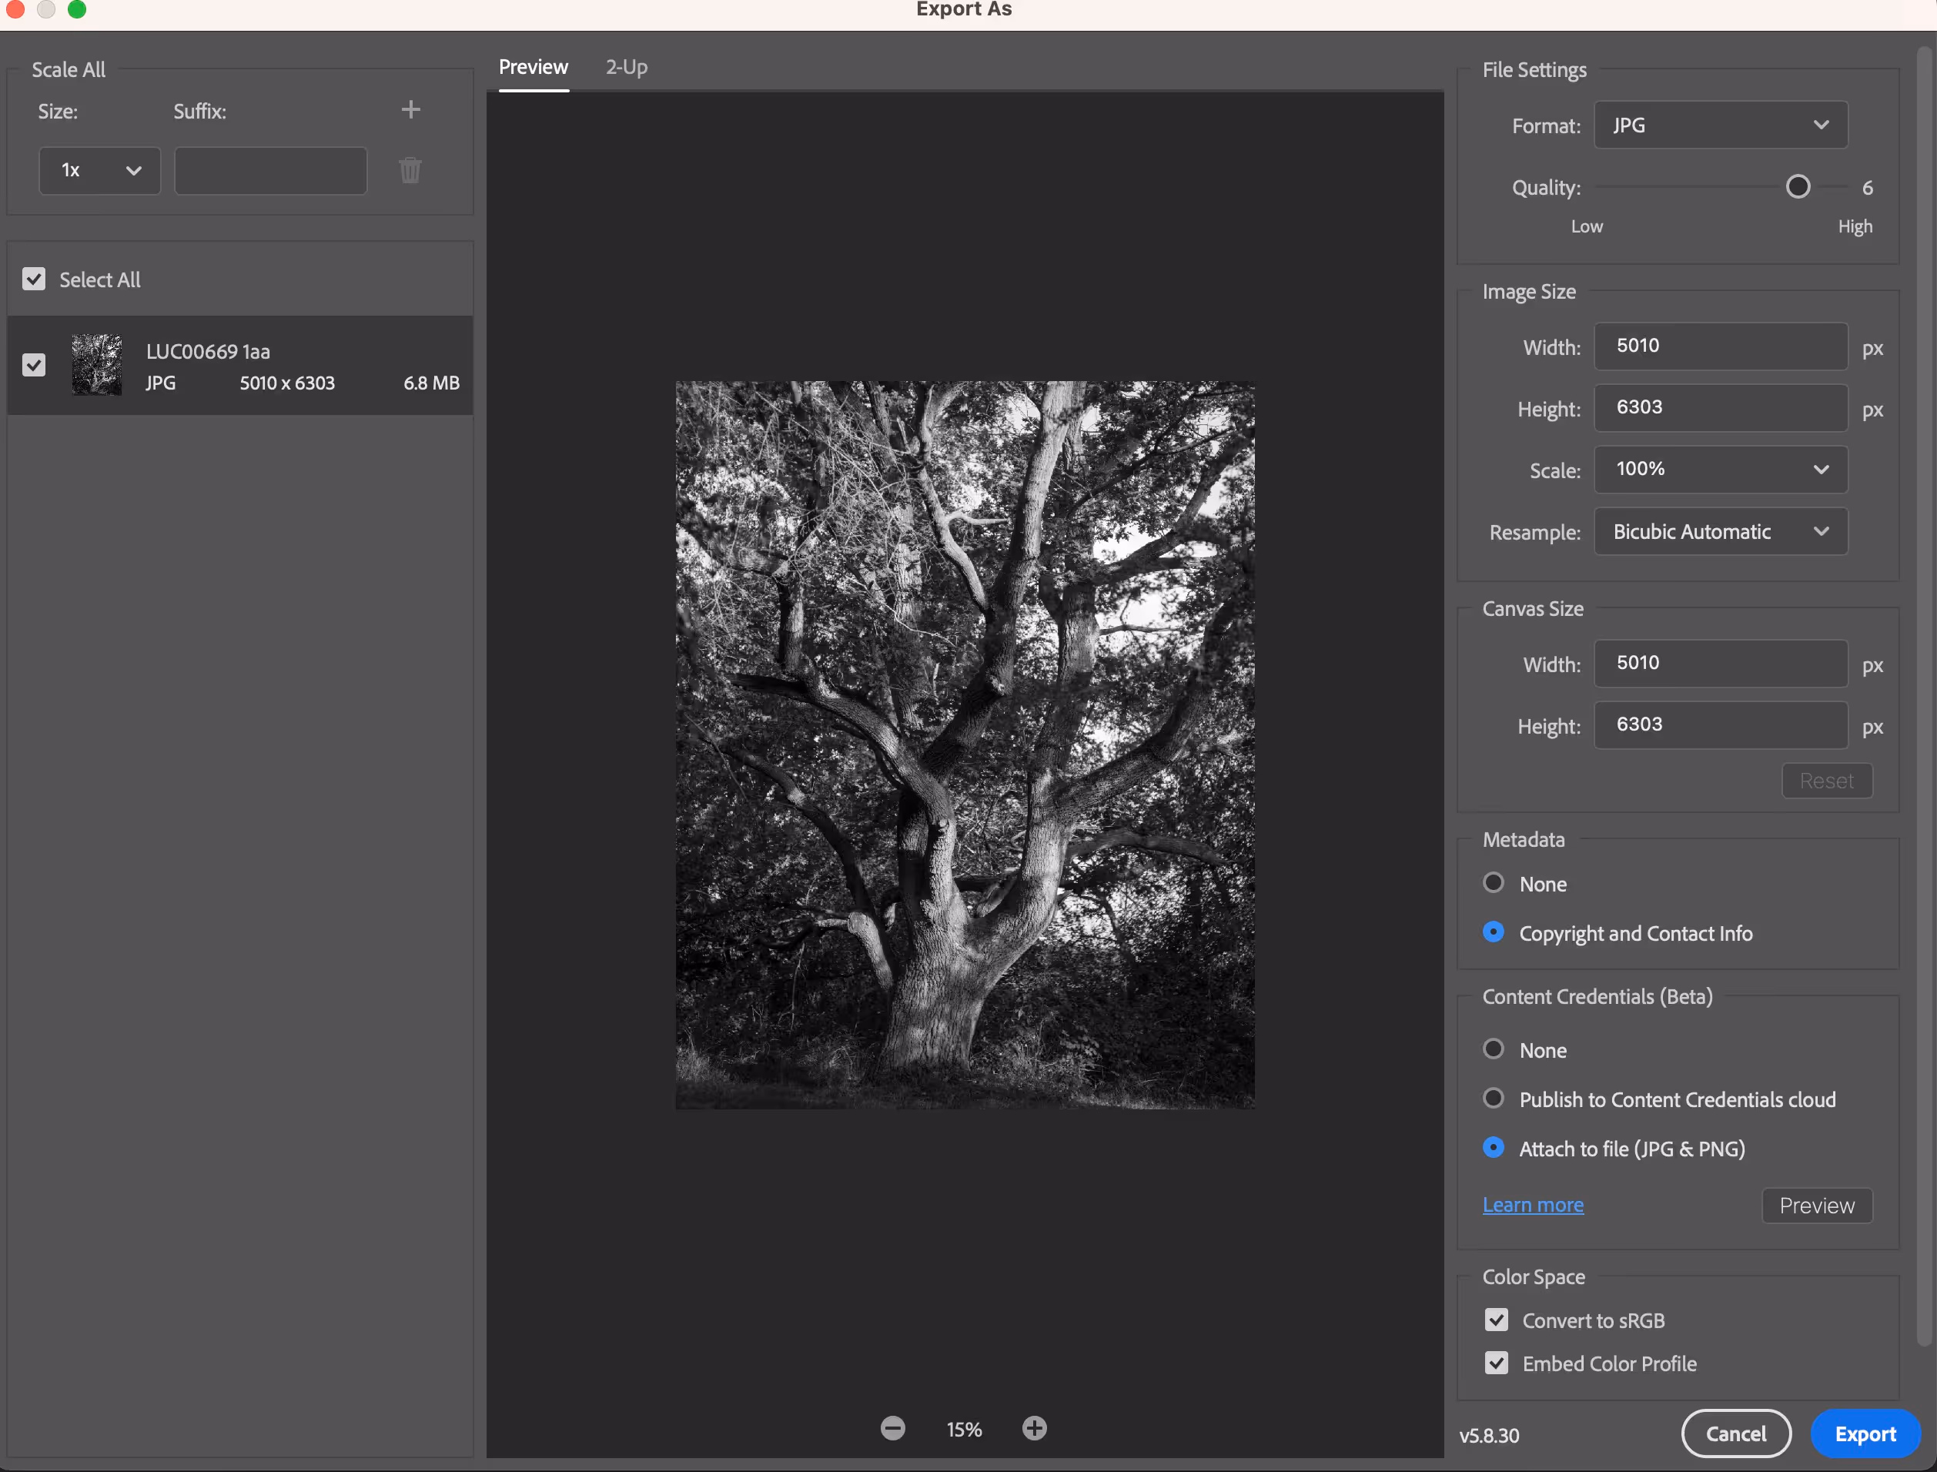The image size is (1937, 1472).
Task: Open the Learn more link
Action: coord(1532,1205)
